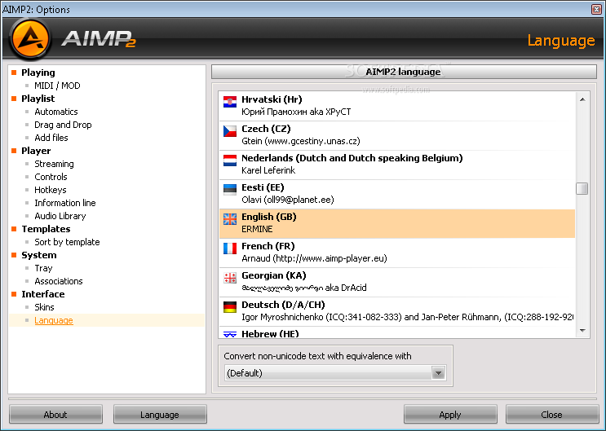Select Drag and Drop settings
606x431 pixels.
pyautogui.click(x=63, y=125)
